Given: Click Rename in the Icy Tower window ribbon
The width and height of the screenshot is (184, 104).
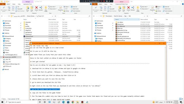Looking at the screenshot, I should click(41, 8).
